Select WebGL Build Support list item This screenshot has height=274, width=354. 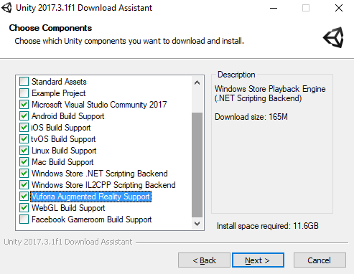68,208
